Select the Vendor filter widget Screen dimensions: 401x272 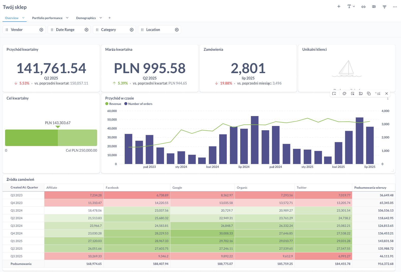pyautogui.click(x=24, y=30)
